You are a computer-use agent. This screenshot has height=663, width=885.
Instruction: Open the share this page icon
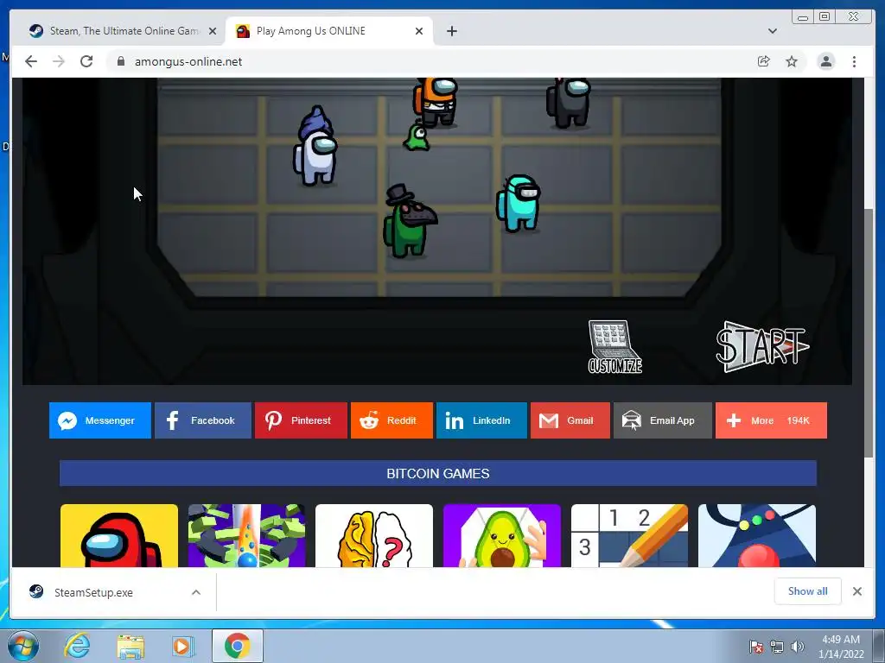pos(764,61)
